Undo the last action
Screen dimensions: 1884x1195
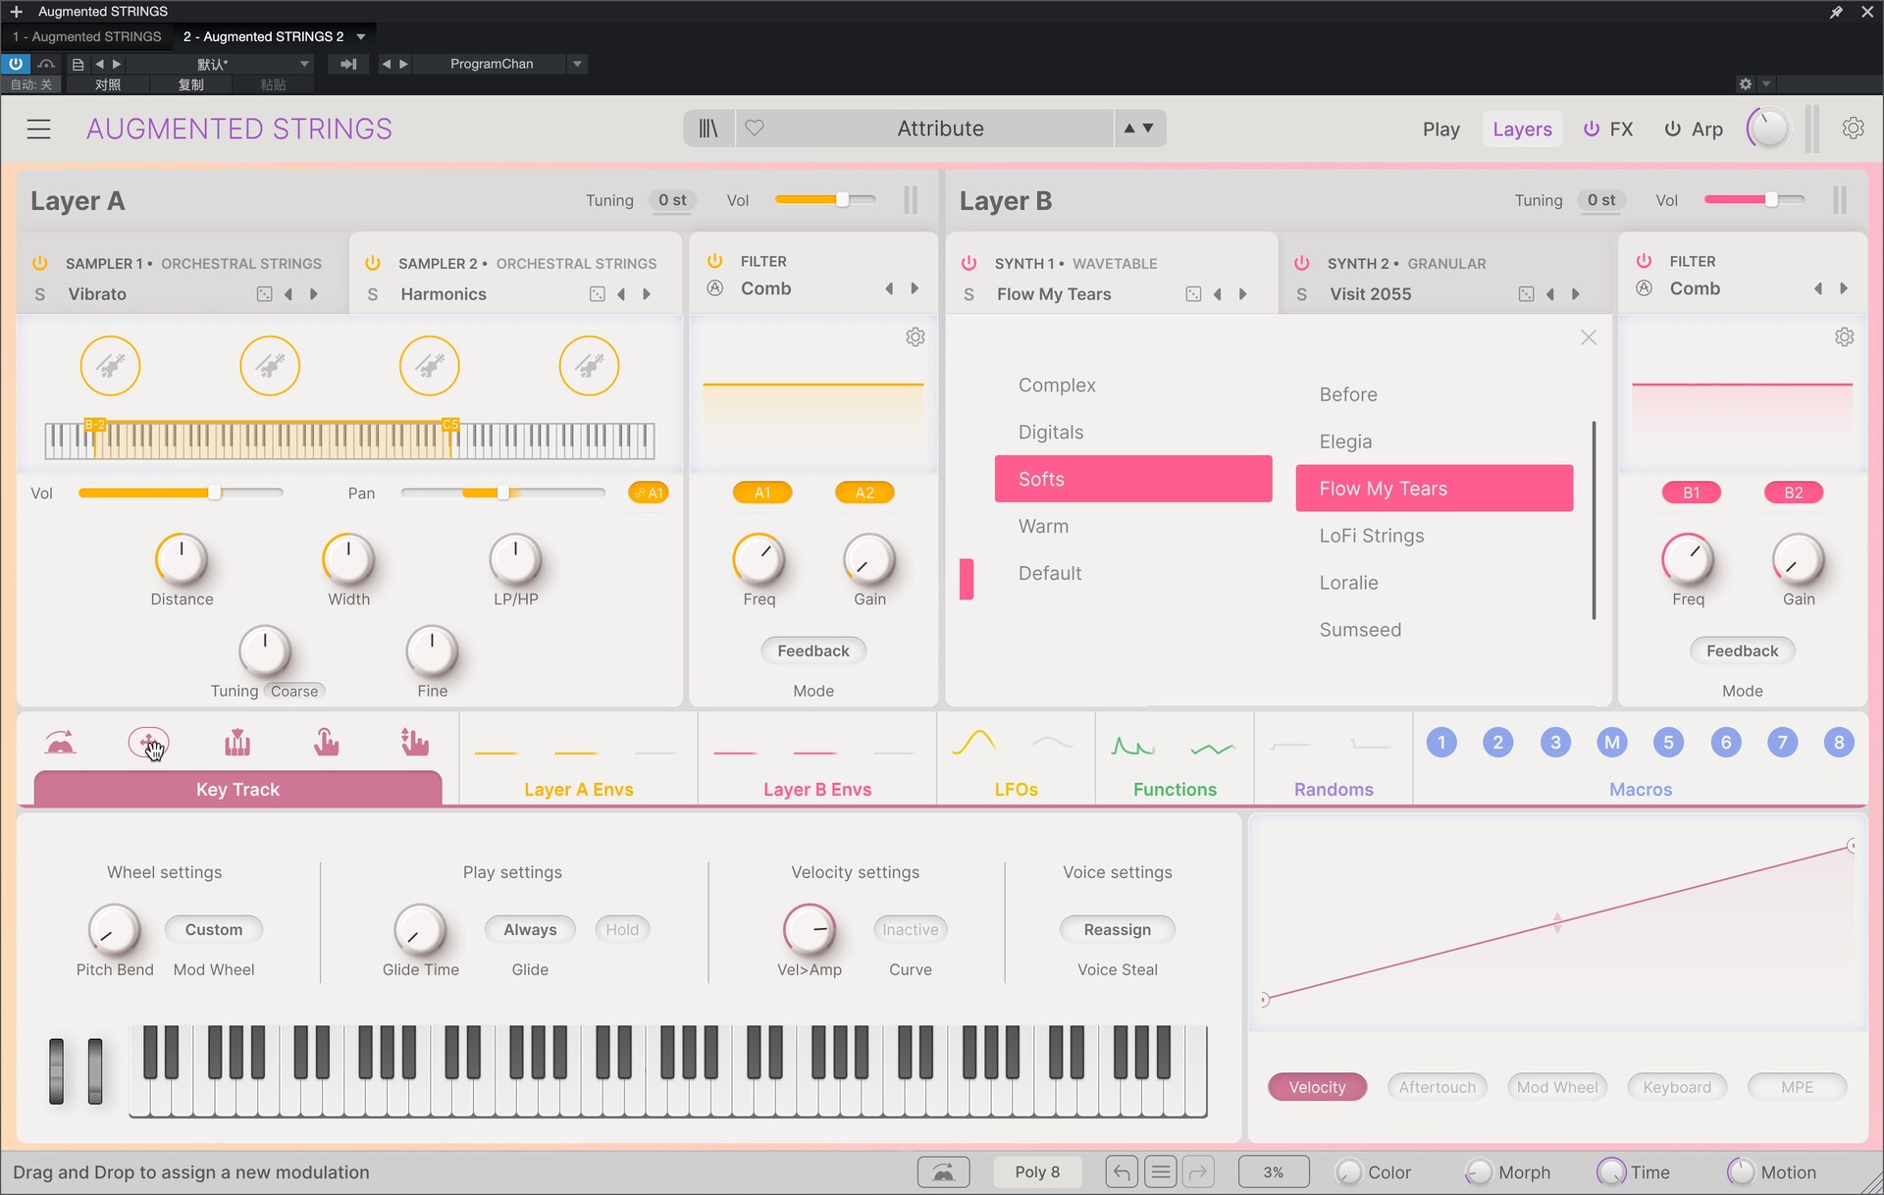tap(1122, 1171)
